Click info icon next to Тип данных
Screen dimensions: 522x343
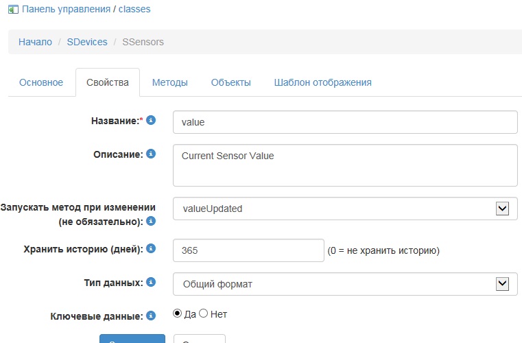pyautogui.click(x=151, y=281)
